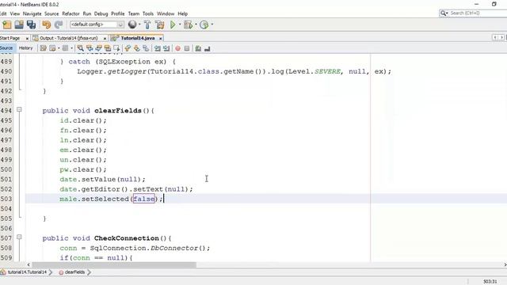Click Find Previous Occurrence icon

tap(90, 48)
